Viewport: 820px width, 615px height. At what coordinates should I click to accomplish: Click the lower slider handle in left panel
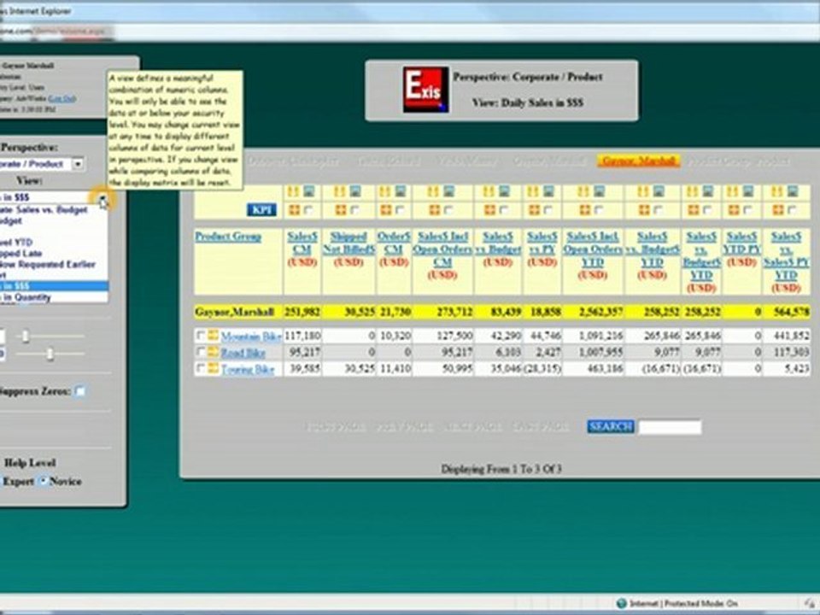tap(50, 354)
